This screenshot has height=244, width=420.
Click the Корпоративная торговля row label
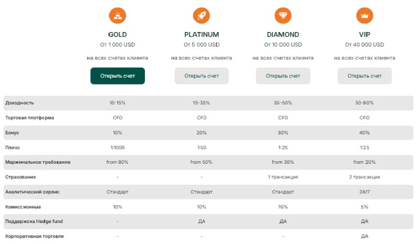click(35, 237)
